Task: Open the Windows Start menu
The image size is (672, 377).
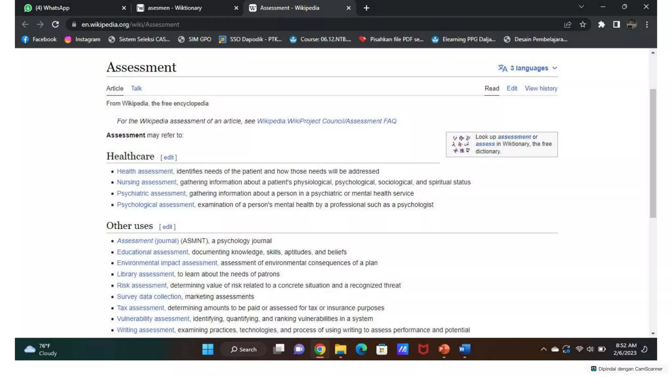Action: click(208, 349)
